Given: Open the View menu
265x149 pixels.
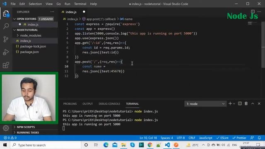Looking at the screenshot, I should tap(49, 4).
